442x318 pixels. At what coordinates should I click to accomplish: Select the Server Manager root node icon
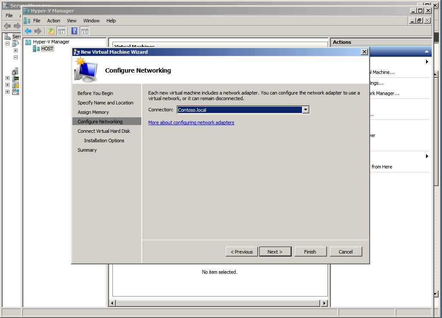8,37
